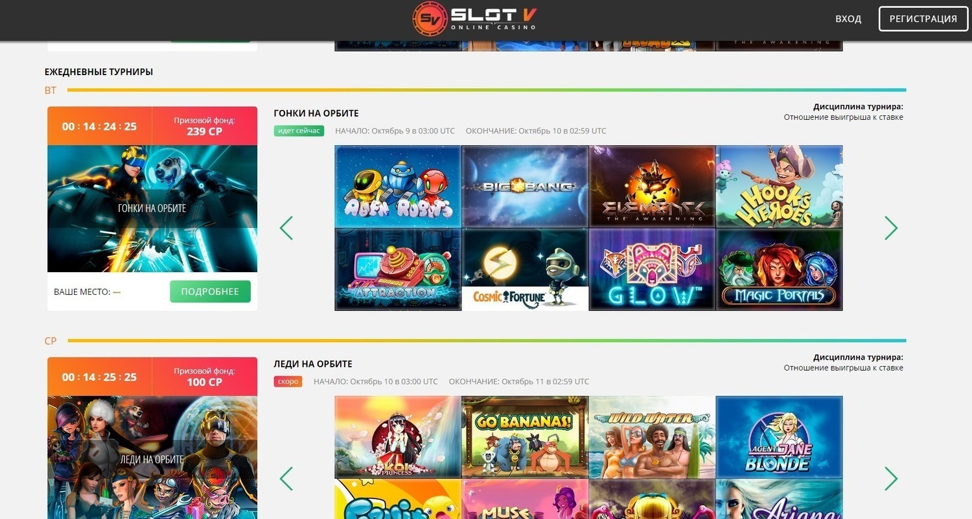Open Magic Portals game tile
972x519 pixels.
pyautogui.click(x=779, y=270)
